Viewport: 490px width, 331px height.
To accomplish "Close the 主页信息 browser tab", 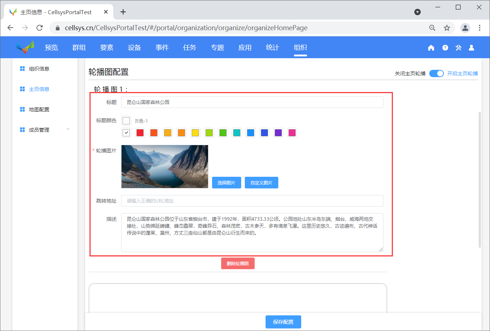I will pos(106,12).
